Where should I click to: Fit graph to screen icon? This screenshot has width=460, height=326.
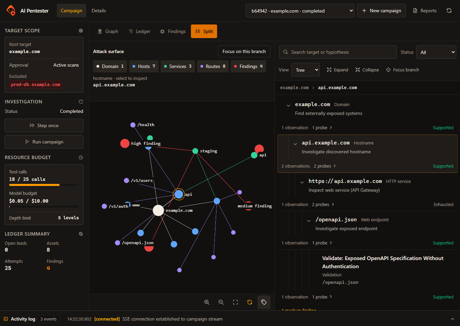pos(235,302)
